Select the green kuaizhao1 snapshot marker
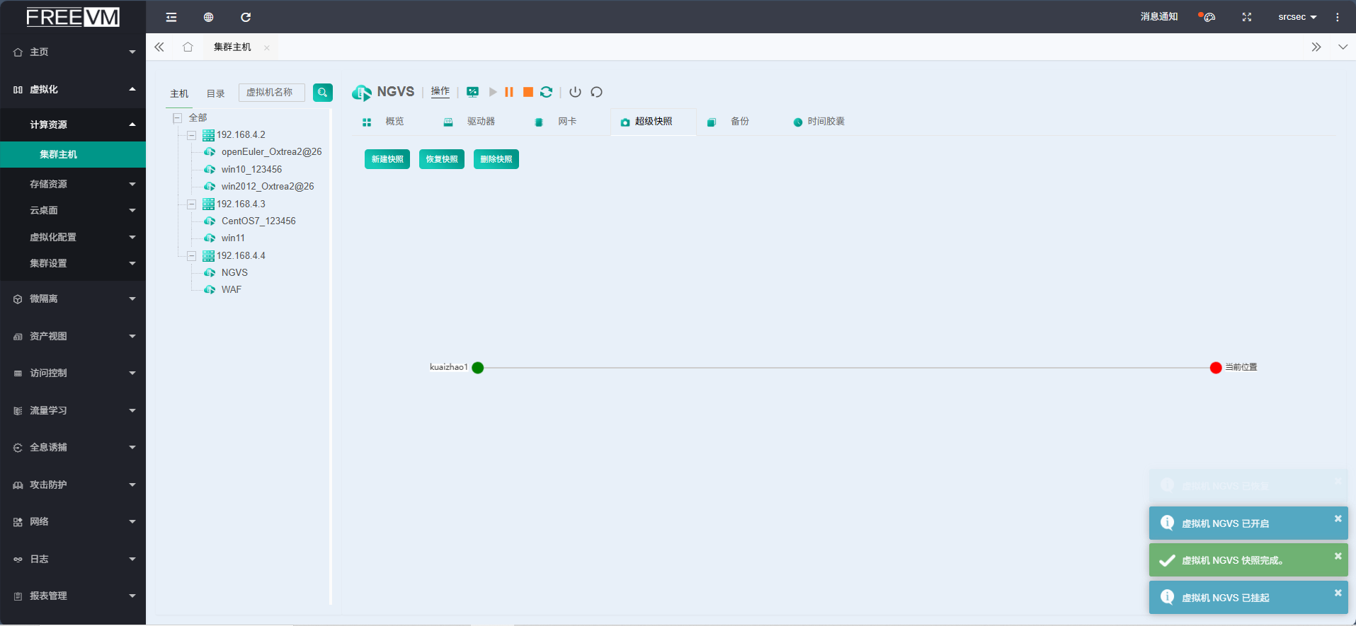This screenshot has width=1356, height=626. click(x=478, y=368)
